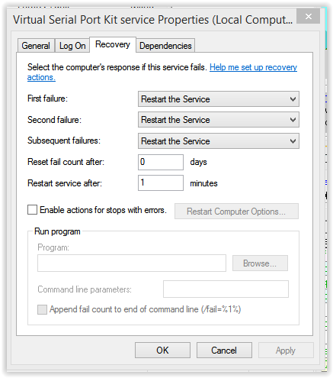The height and width of the screenshot is (378, 333).
Task: Open 'Help me set up recovery actions' link
Action: [253, 67]
